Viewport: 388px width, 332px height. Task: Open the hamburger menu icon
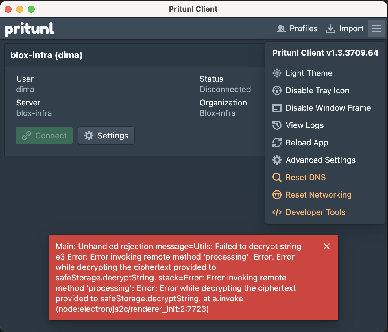pos(376,28)
